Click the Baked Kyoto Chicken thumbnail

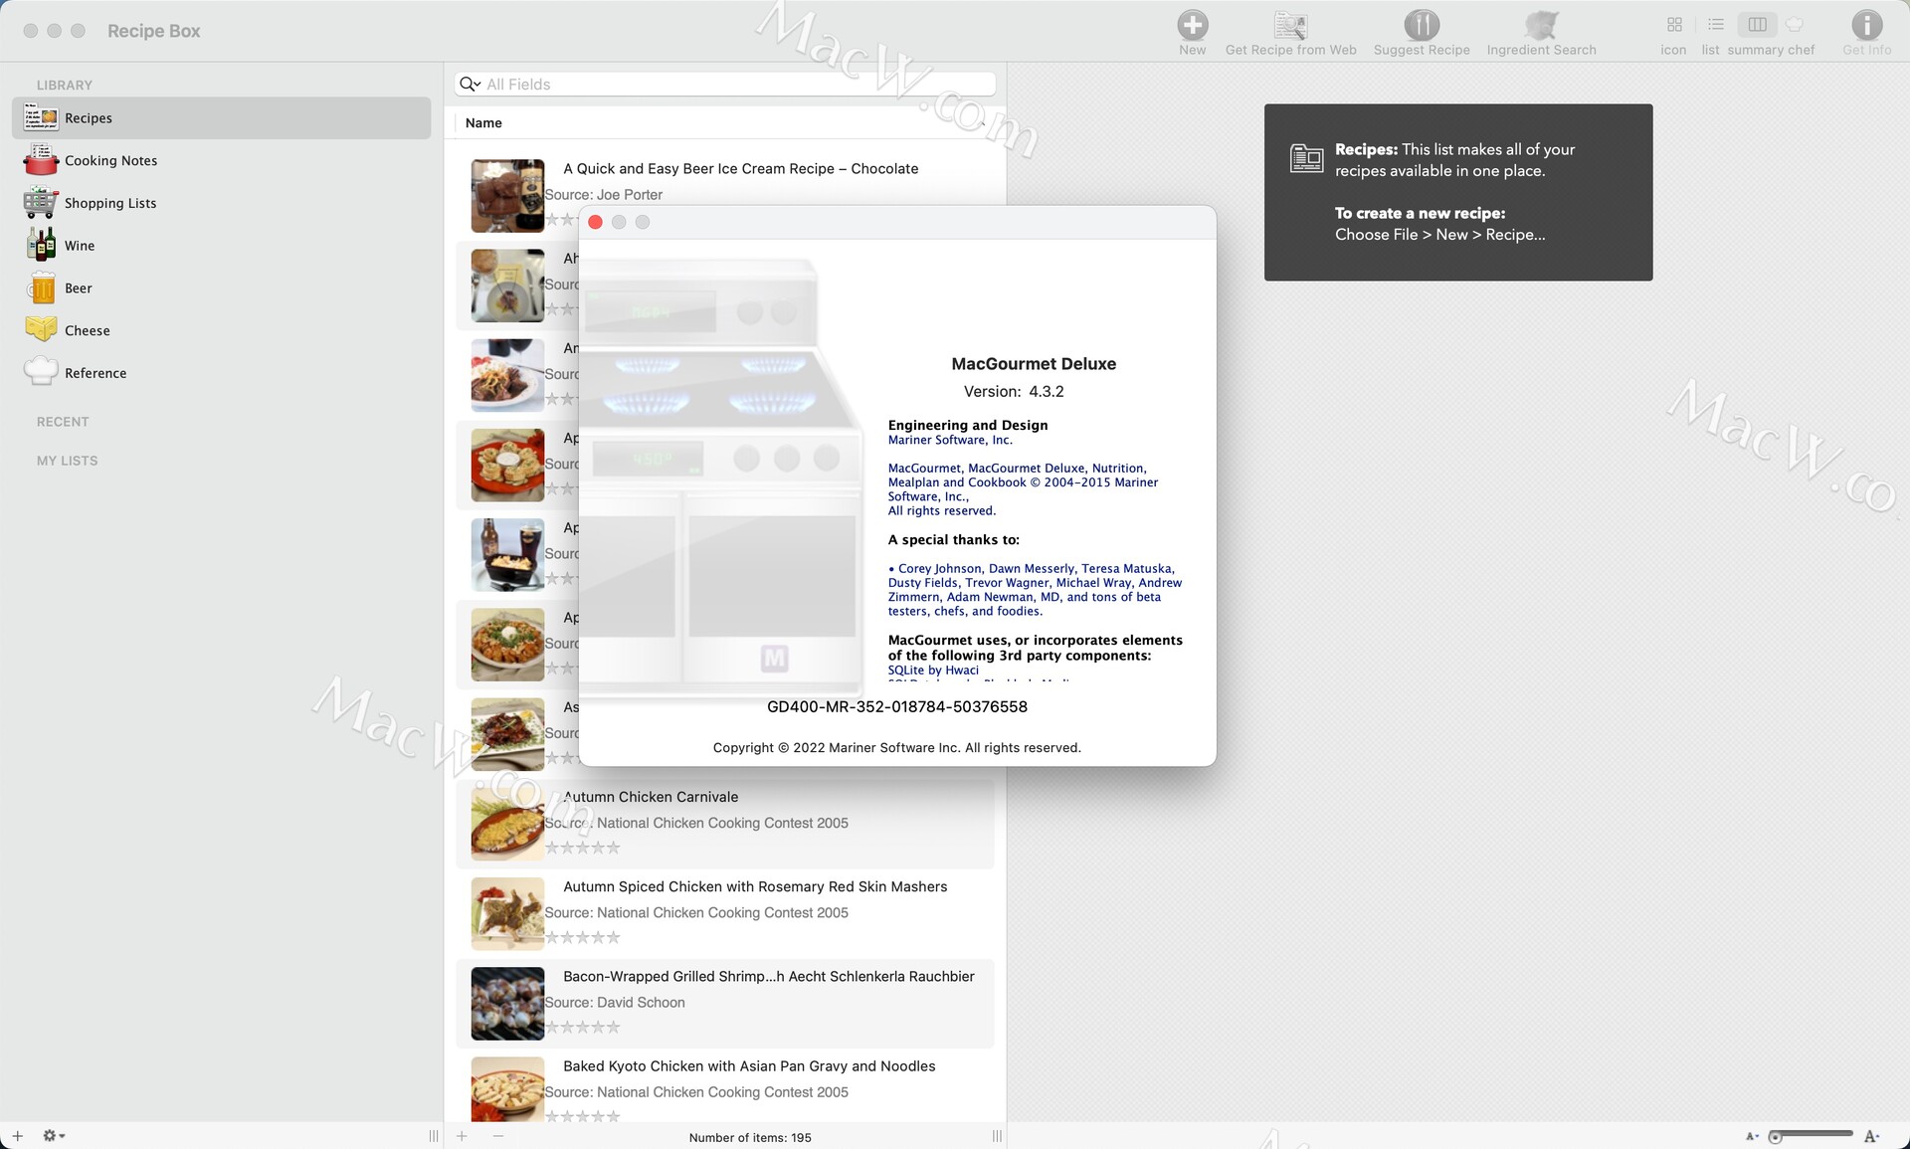507,1090
